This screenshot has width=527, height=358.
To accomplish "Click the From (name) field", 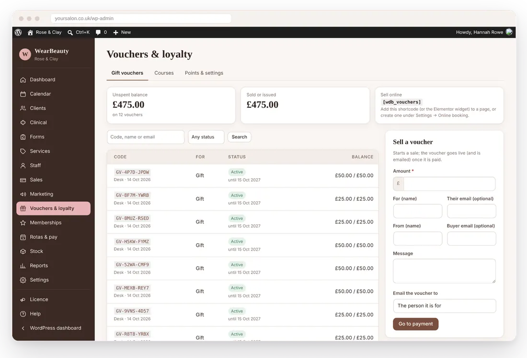I will [x=417, y=239].
